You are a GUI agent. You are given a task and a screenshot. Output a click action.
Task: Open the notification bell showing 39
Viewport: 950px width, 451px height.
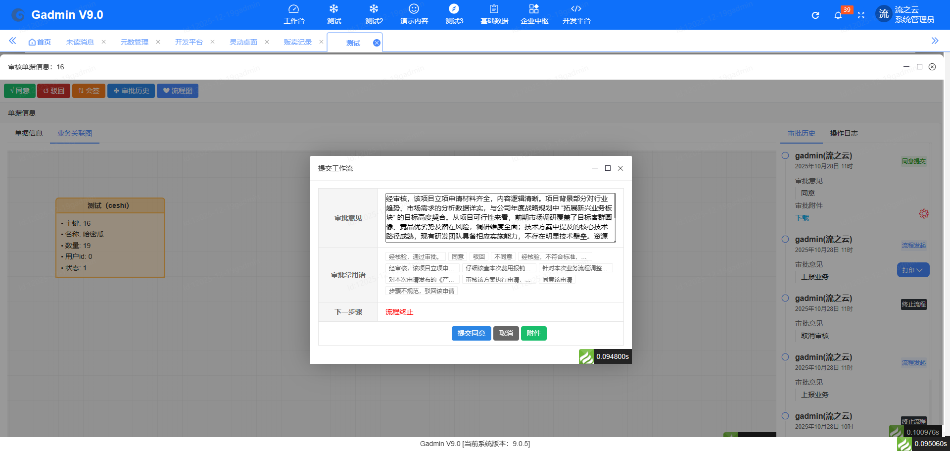[x=838, y=15]
